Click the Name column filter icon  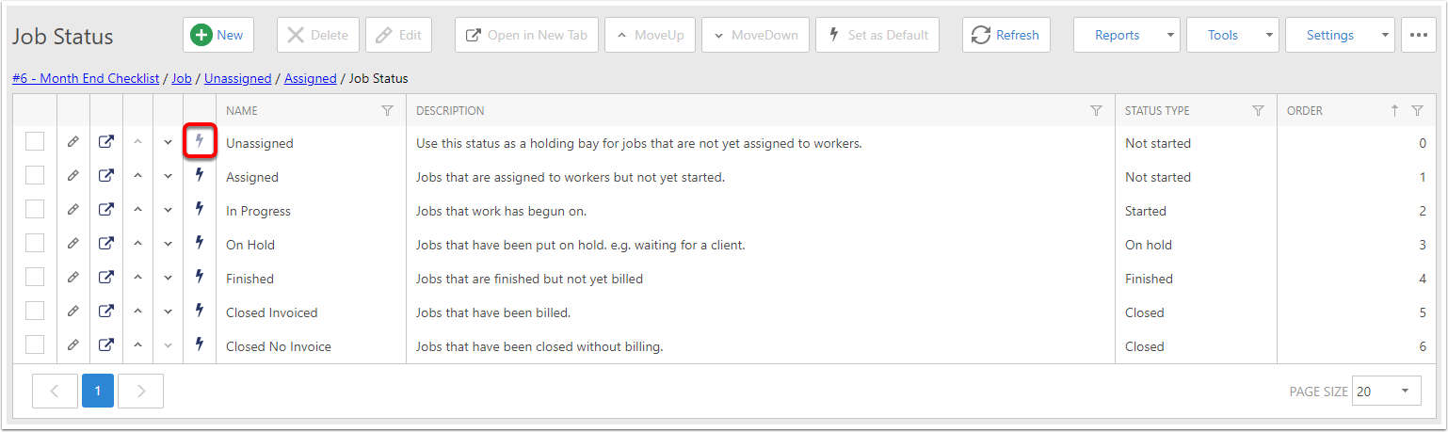point(387,110)
